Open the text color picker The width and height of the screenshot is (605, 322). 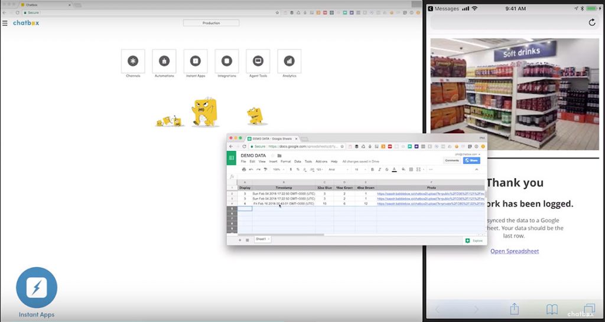[x=394, y=169]
